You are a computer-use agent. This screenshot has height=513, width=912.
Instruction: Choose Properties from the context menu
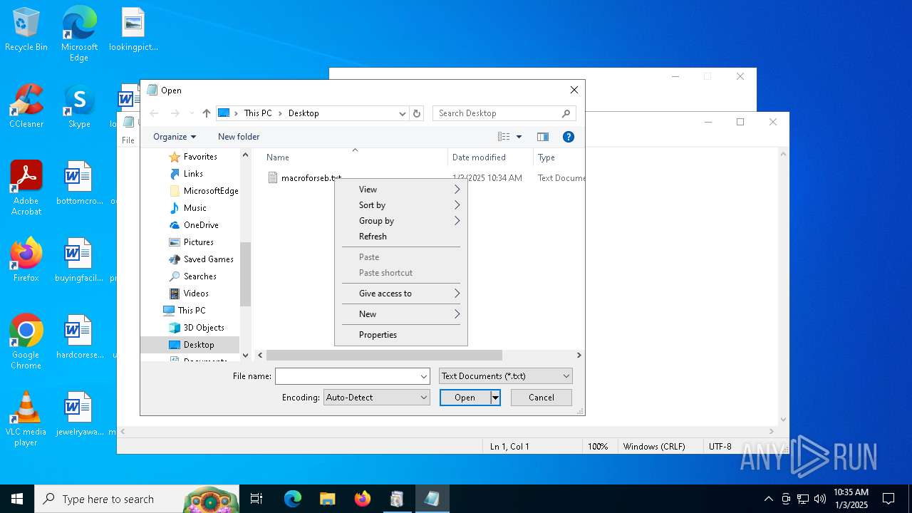coord(401,335)
